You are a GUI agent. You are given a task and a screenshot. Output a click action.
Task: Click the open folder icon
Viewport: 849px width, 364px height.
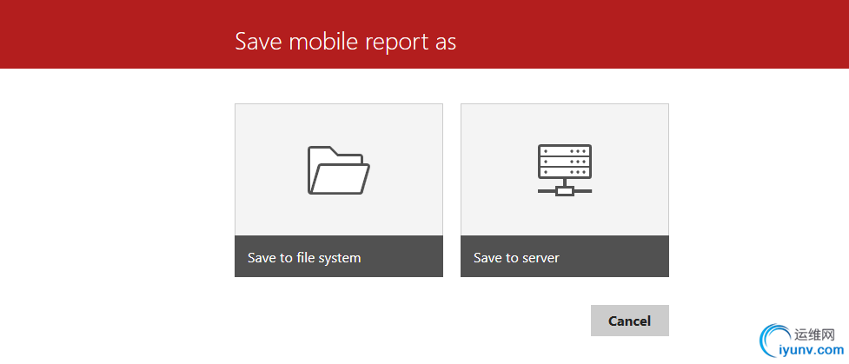[x=338, y=170]
